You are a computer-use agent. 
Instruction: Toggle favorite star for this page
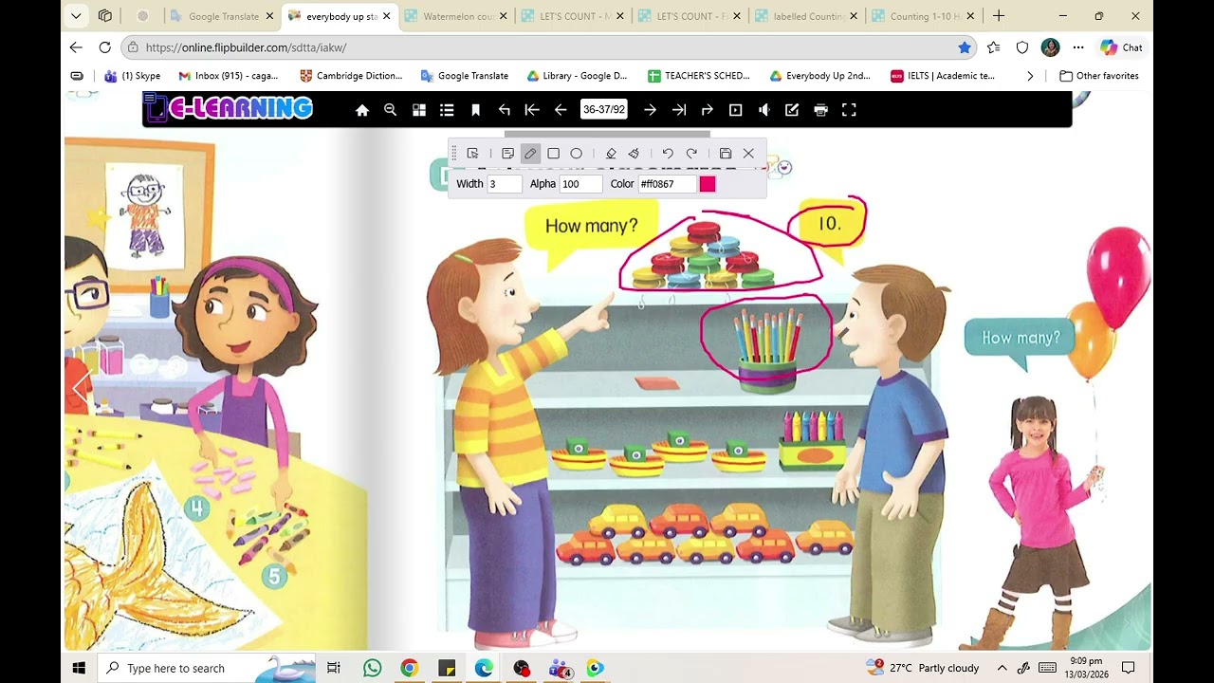[x=965, y=47]
